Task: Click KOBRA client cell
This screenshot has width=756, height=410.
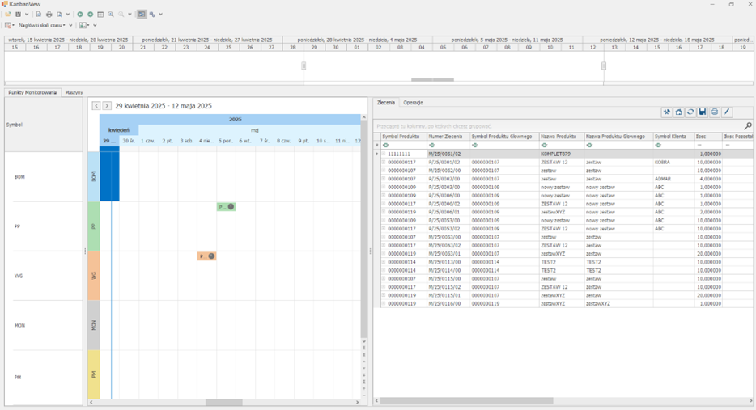Action: [673, 163]
